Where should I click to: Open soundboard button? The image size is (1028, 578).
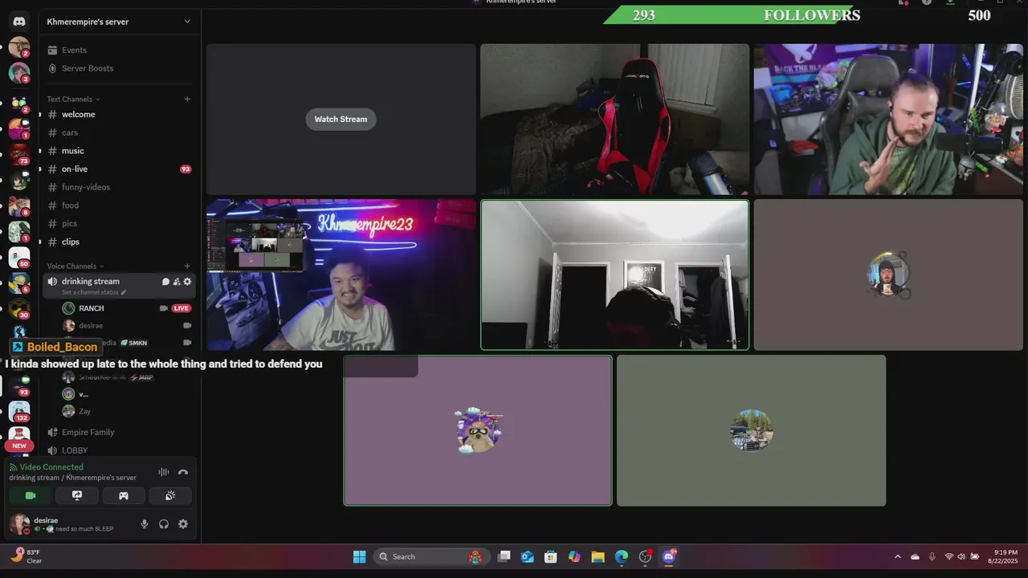pyautogui.click(x=170, y=495)
